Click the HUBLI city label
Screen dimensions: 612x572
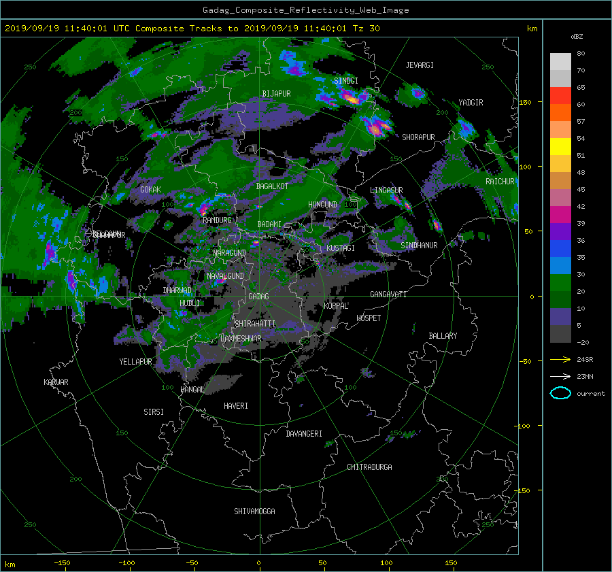point(189,303)
